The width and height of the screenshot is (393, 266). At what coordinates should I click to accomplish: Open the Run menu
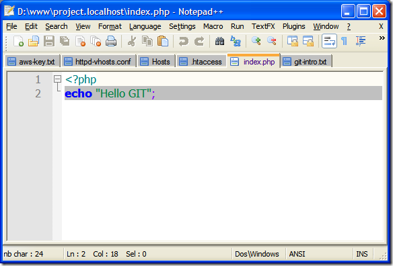[x=238, y=26]
